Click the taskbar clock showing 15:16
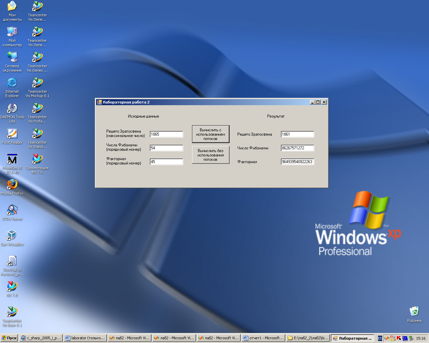Image resolution: width=429 pixels, height=343 pixels. coord(421,338)
